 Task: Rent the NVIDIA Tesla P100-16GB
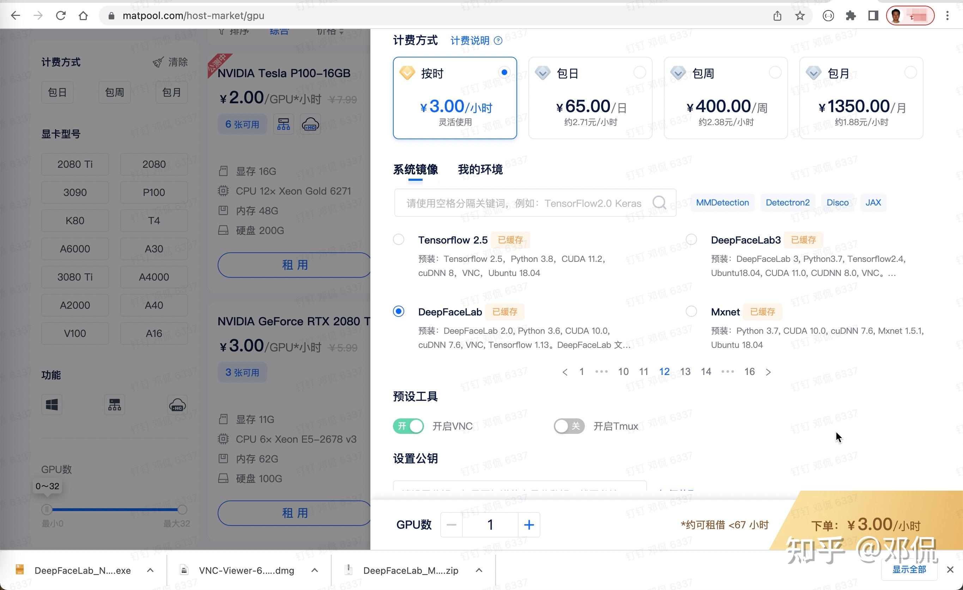pyautogui.click(x=294, y=265)
